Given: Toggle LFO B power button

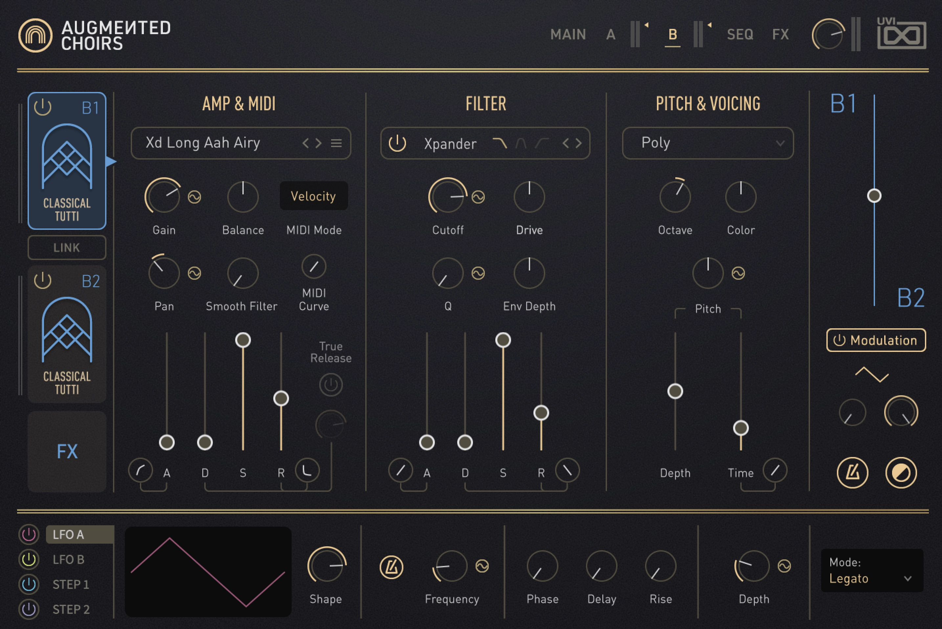Looking at the screenshot, I should [29, 559].
